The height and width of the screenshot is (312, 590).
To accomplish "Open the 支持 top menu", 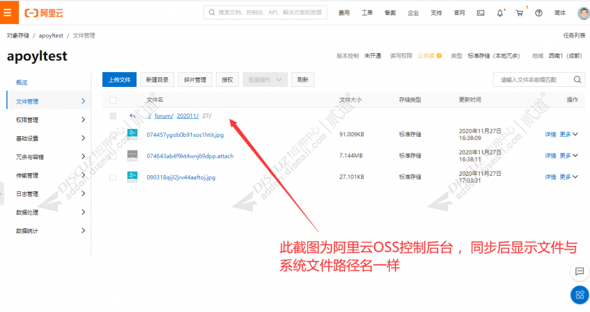I will pyautogui.click(x=436, y=13).
